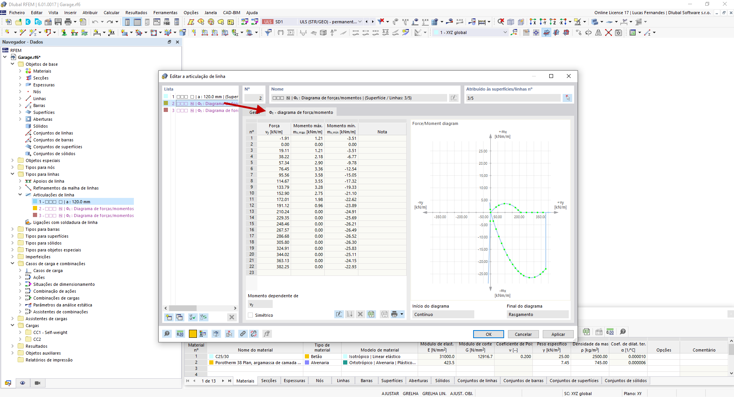Expand the CC1 - Self-weight node
The image size is (734, 397).
[20, 332]
